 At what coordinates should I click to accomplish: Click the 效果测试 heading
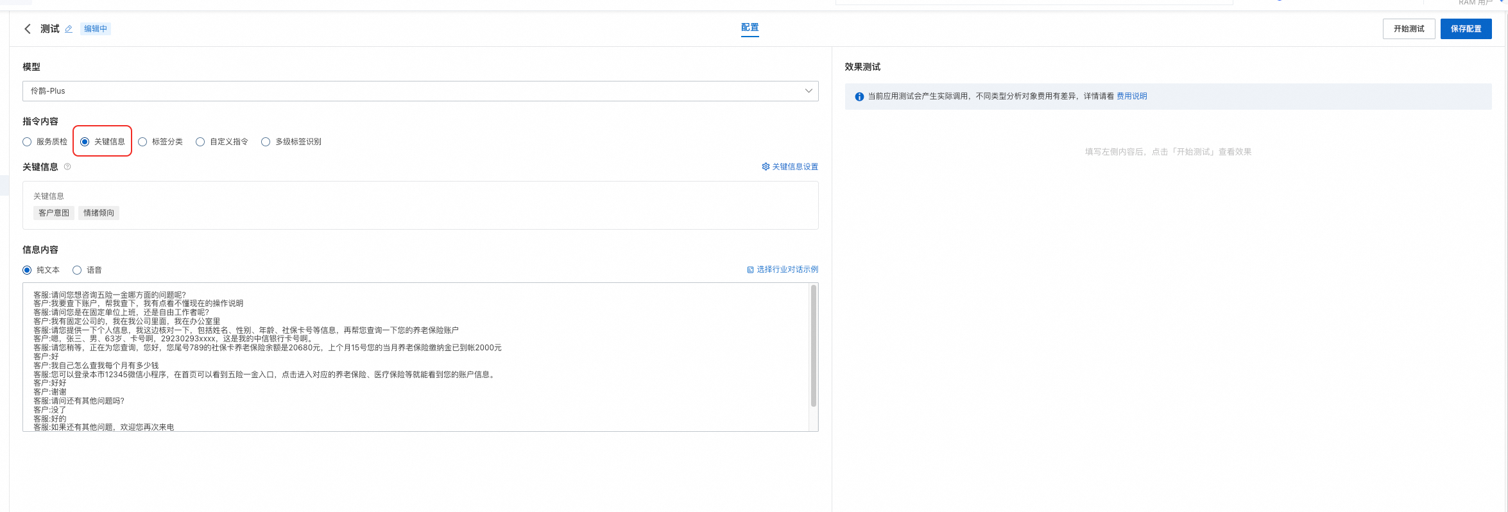click(x=862, y=67)
